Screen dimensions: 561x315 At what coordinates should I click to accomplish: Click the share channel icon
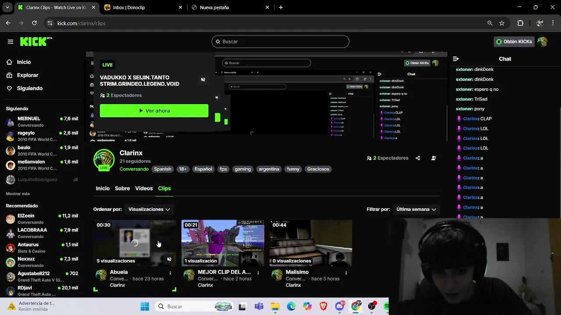418,158
